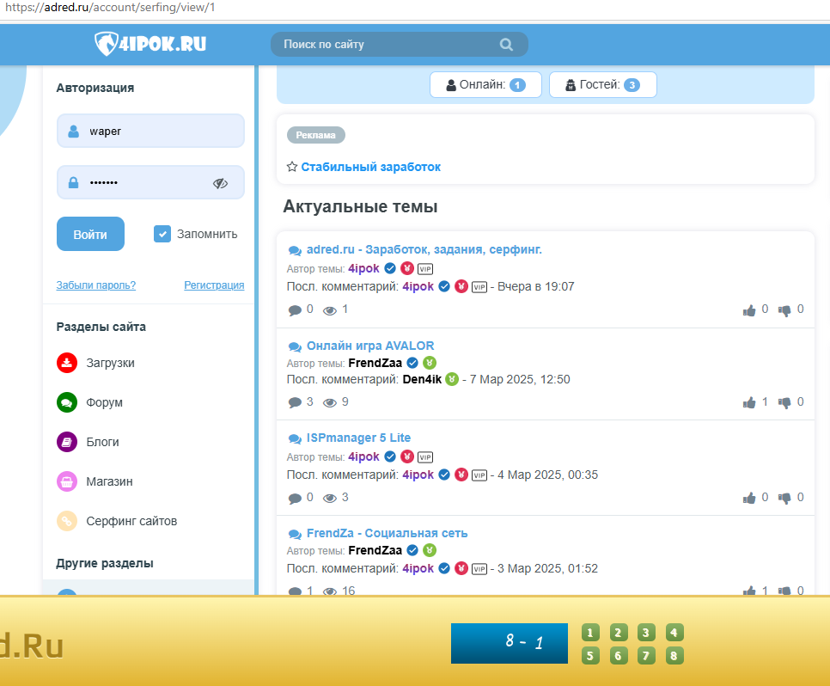
Task: Click the purple Блоги book icon
Action: coord(67,442)
